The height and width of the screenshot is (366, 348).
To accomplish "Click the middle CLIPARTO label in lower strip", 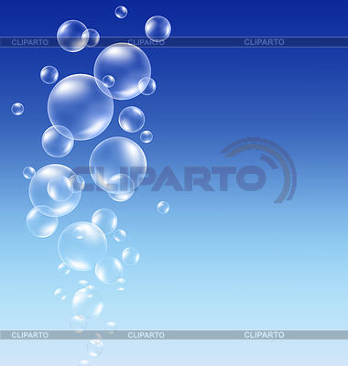I will pyautogui.click(x=146, y=335).
